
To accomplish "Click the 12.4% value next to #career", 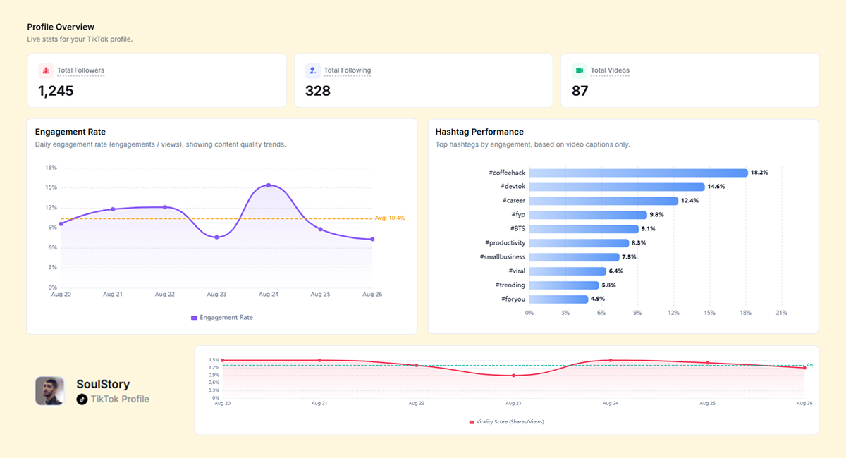I will pyautogui.click(x=689, y=201).
